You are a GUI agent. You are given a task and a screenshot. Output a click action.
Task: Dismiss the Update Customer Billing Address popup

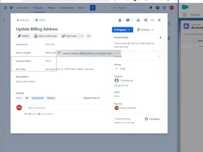[x=118, y=53]
